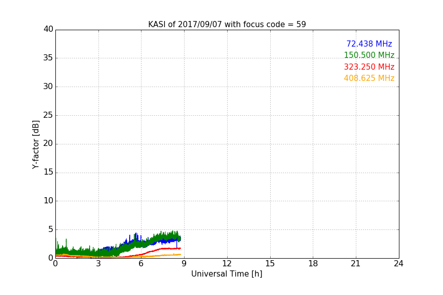The image size is (443, 295).
Task: Click the x-axis tick label 3
Action: [x=98, y=264]
